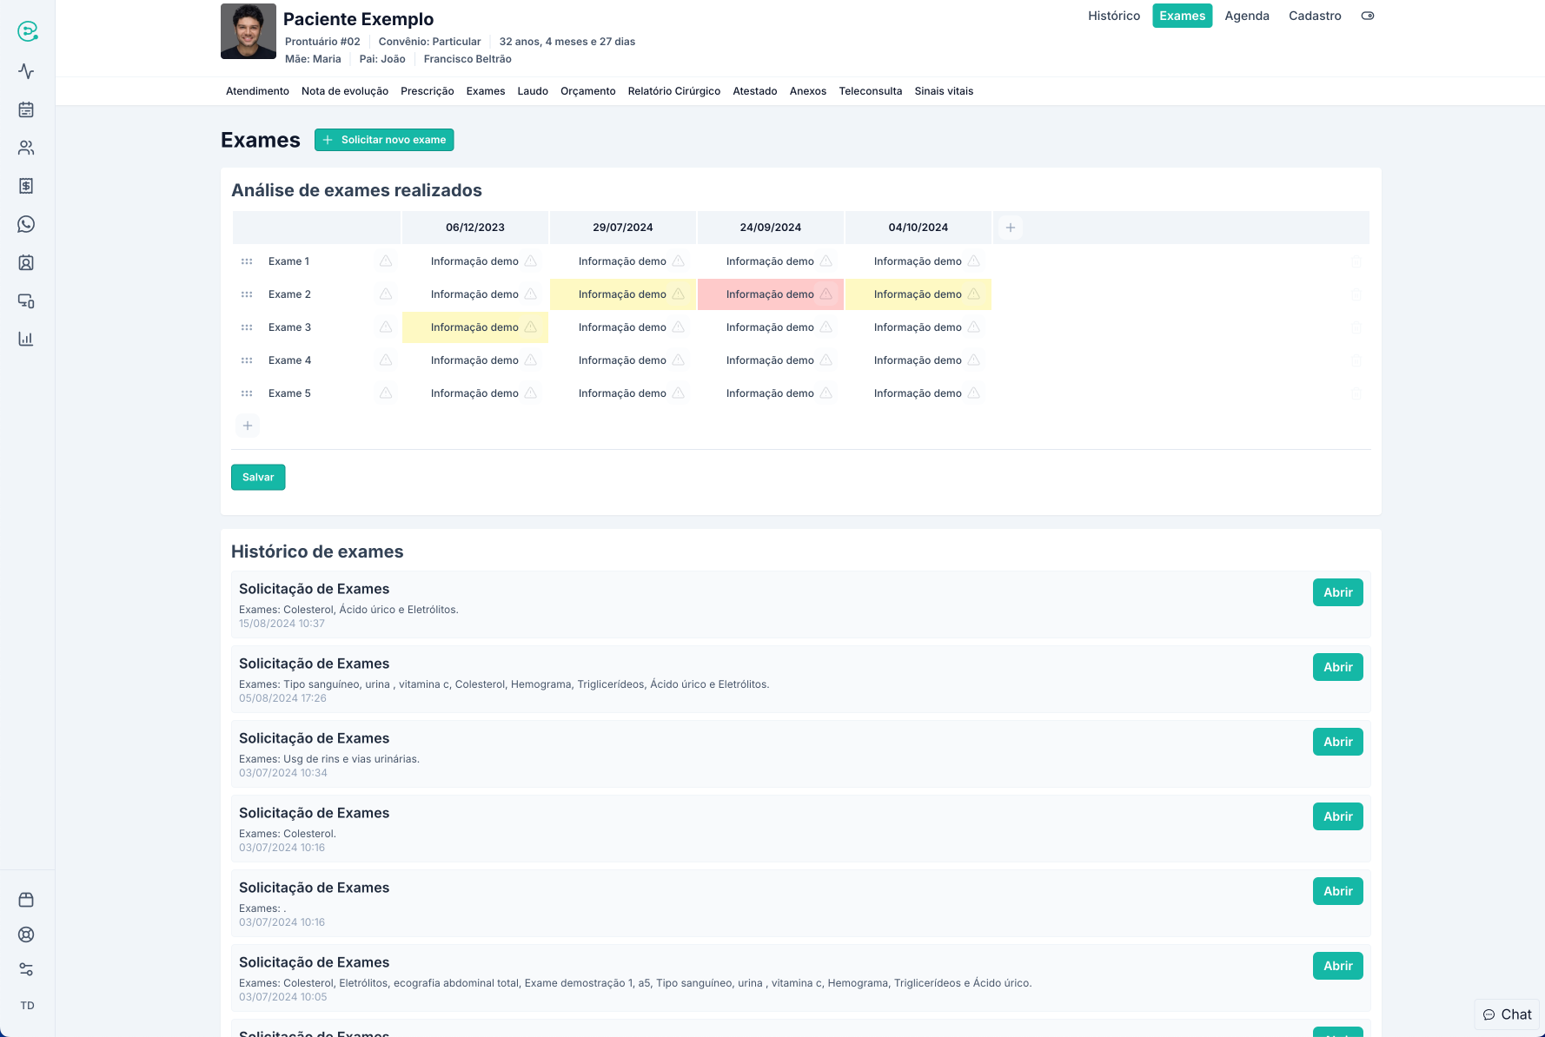1545x1037 pixels.
Task: Switch to the Histórico tab
Action: click(x=1113, y=16)
